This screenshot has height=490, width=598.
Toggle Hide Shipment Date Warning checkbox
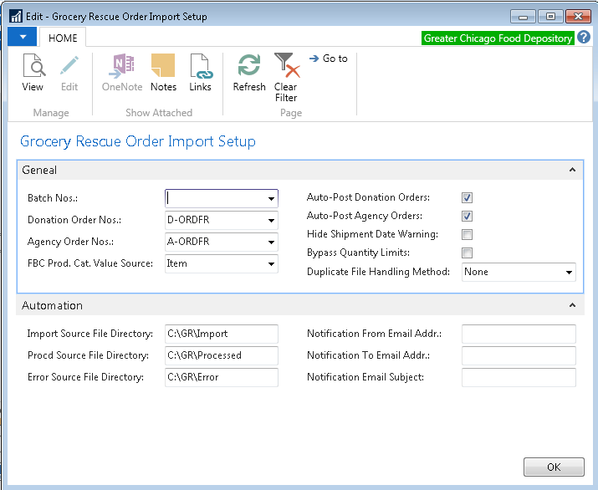pyautogui.click(x=468, y=235)
